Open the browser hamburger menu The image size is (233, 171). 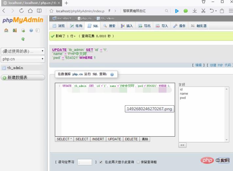coord(231,11)
